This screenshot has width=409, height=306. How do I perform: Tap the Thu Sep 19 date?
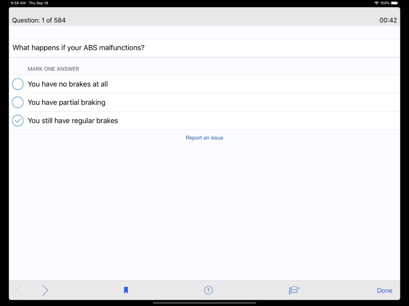click(38, 3)
